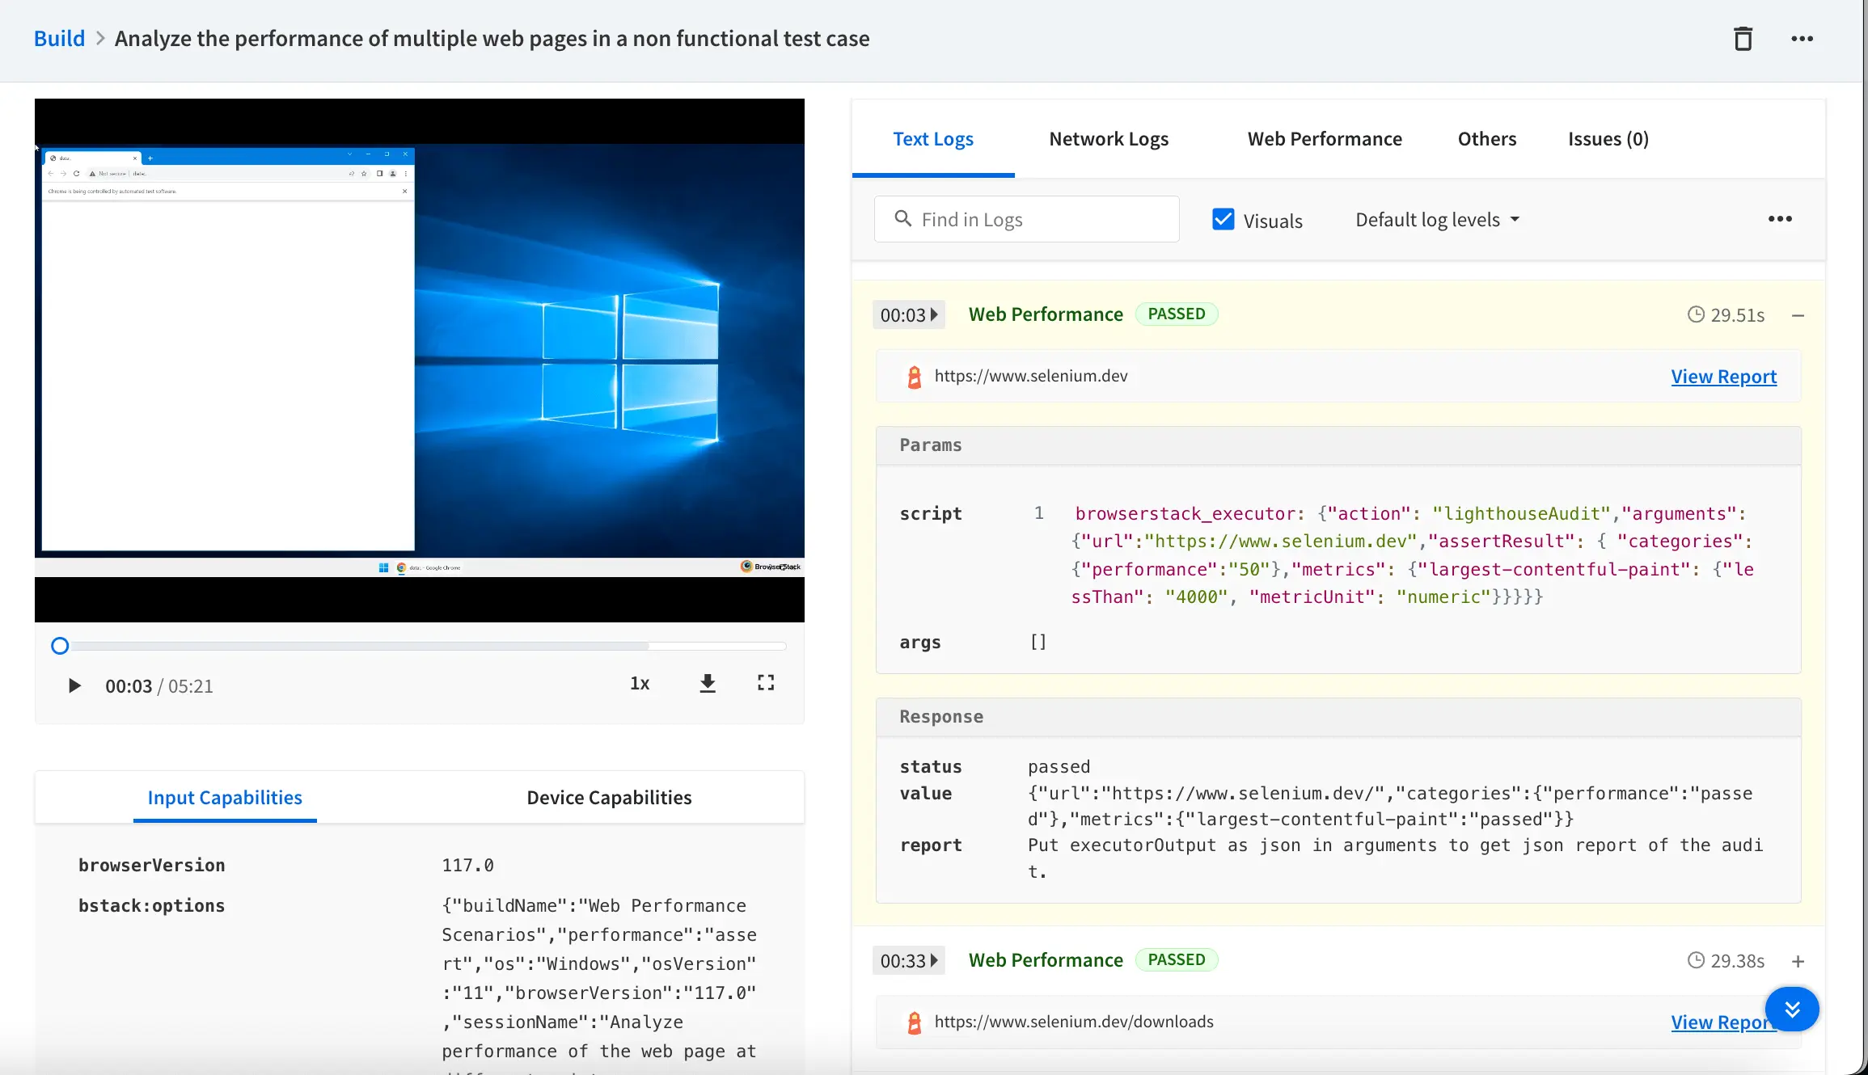Open the log panel three-dots options menu
Viewport: 1868px width, 1075px height.
coord(1779,219)
